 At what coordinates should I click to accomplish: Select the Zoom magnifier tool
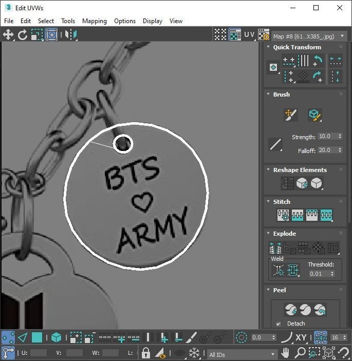pos(300,353)
